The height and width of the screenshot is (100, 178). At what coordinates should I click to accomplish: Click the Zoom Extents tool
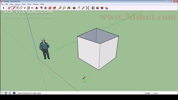click(87, 8)
